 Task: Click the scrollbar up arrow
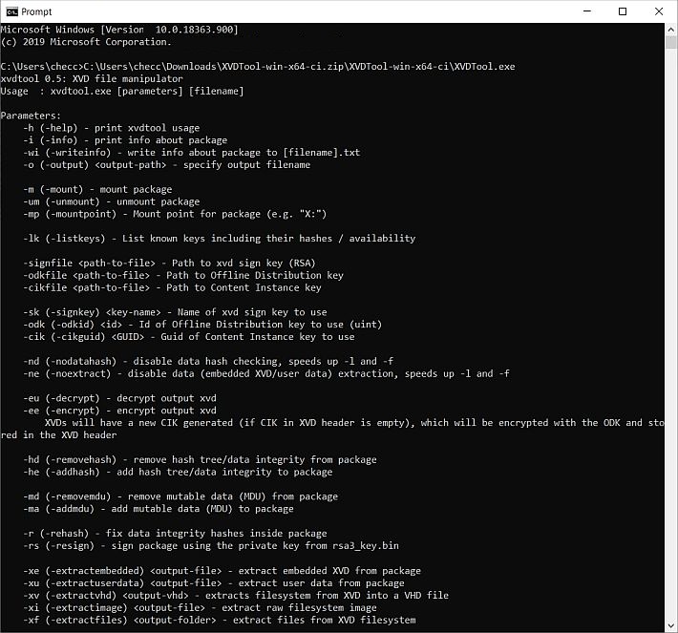(670, 30)
